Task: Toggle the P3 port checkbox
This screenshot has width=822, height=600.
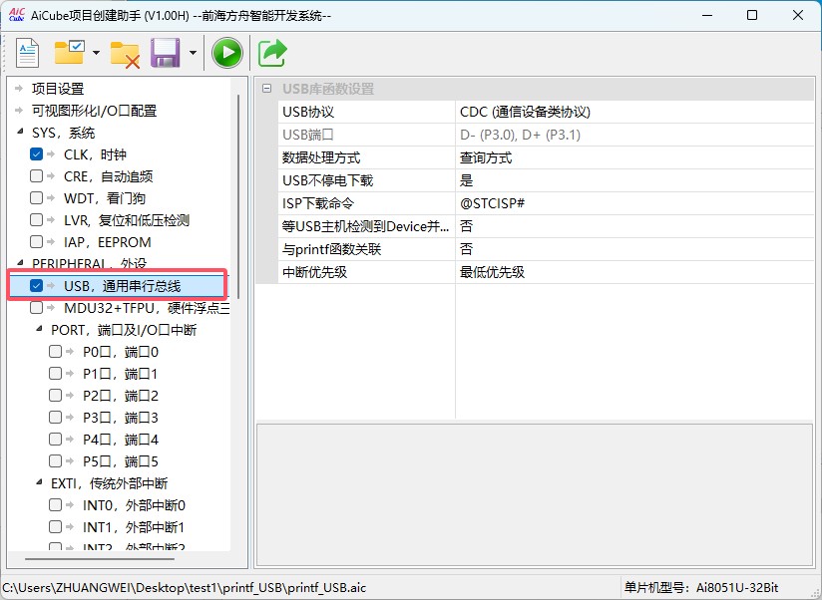Action: 55,418
